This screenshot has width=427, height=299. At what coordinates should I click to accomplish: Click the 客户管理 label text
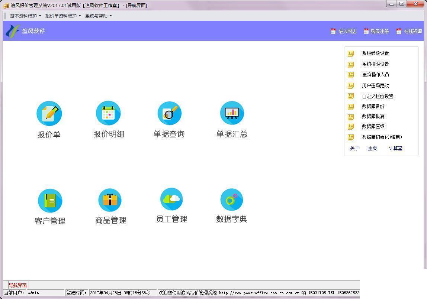[50, 221]
